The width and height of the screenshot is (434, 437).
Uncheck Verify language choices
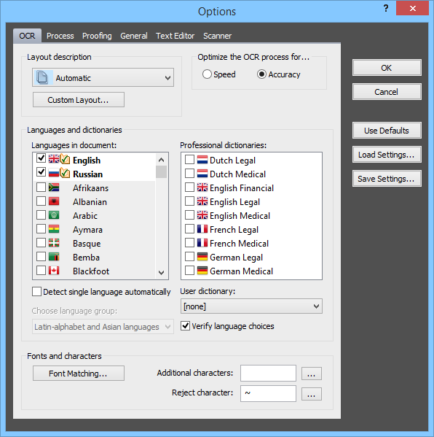pyautogui.click(x=185, y=325)
